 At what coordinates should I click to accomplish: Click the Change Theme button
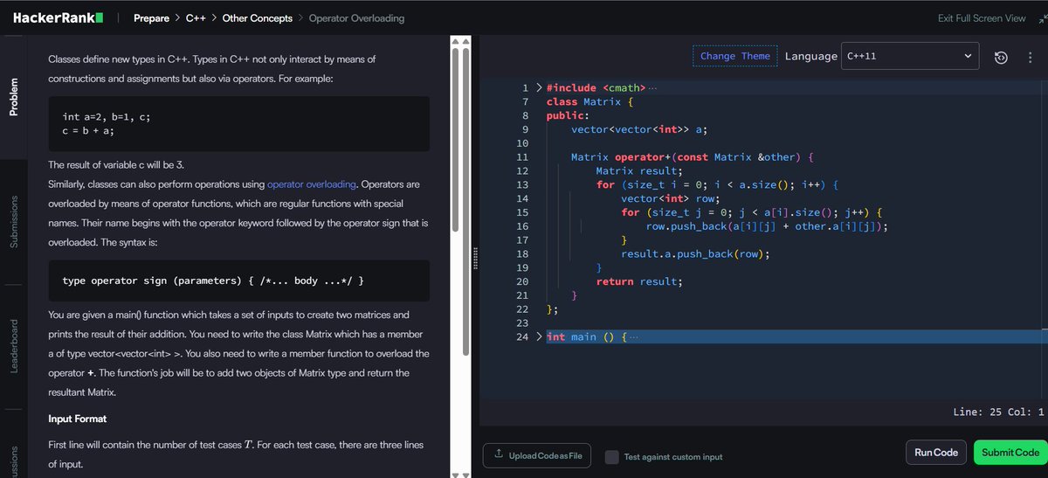point(734,57)
